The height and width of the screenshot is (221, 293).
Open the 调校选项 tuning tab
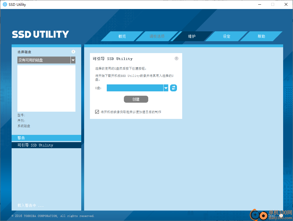click(157, 36)
